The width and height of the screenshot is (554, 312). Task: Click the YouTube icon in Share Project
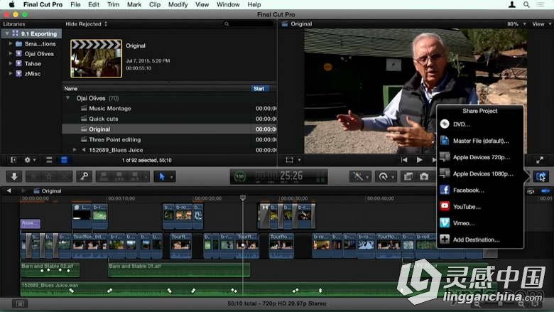pyautogui.click(x=445, y=206)
